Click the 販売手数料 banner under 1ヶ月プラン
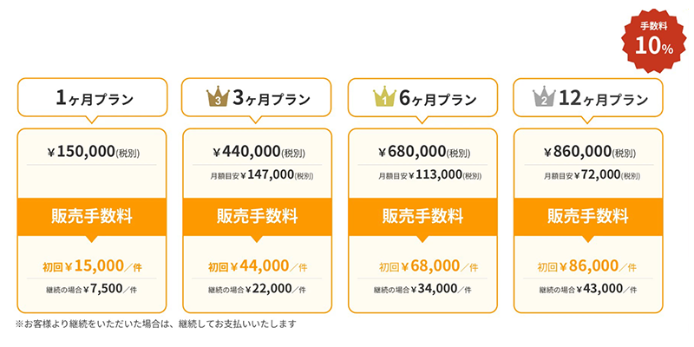Screen dimensions: 694x347 pos(93,216)
